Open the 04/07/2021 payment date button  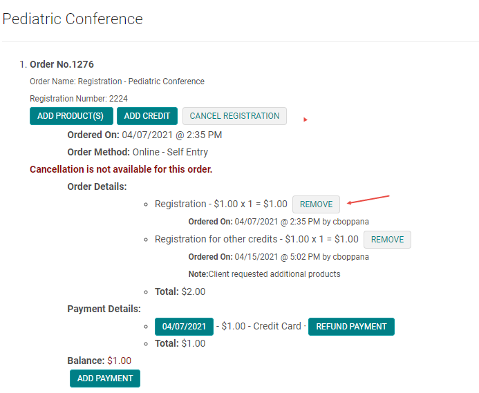[184, 327]
